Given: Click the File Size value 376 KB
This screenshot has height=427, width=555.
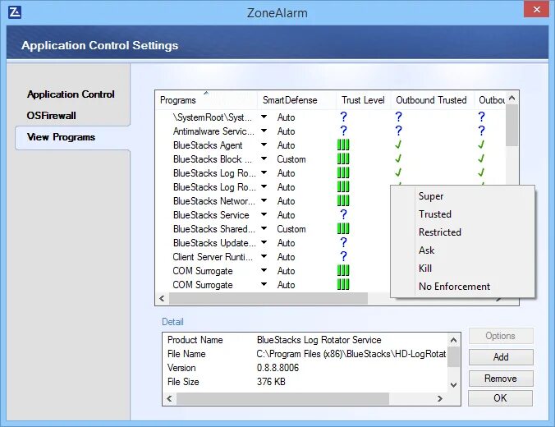Looking at the screenshot, I should click(x=271, y=382).
